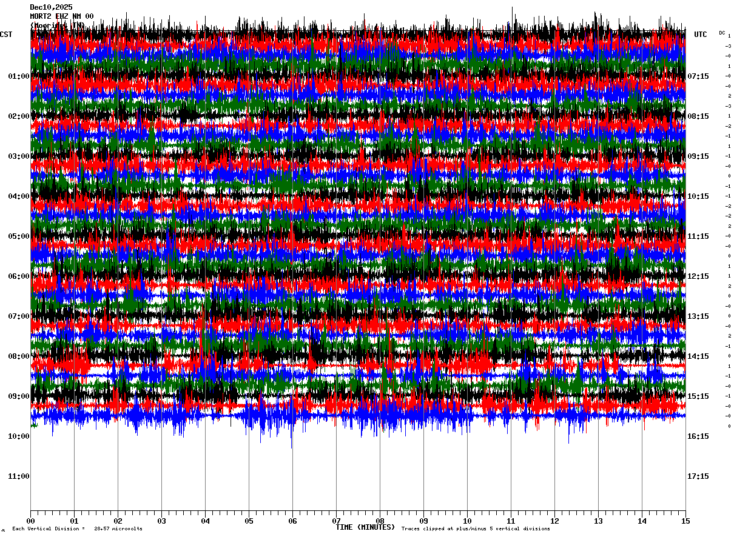Click minute tick label 13 on time axis
This screenshot has width=734, height=537.
[598, 521]
